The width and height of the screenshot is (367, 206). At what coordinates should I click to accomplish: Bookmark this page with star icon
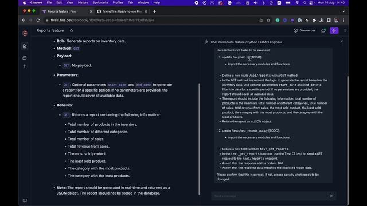(268, 21)
